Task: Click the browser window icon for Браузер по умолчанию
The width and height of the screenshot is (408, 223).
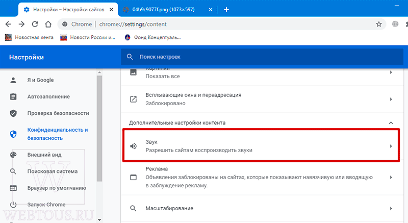Action: click(13, 188)
